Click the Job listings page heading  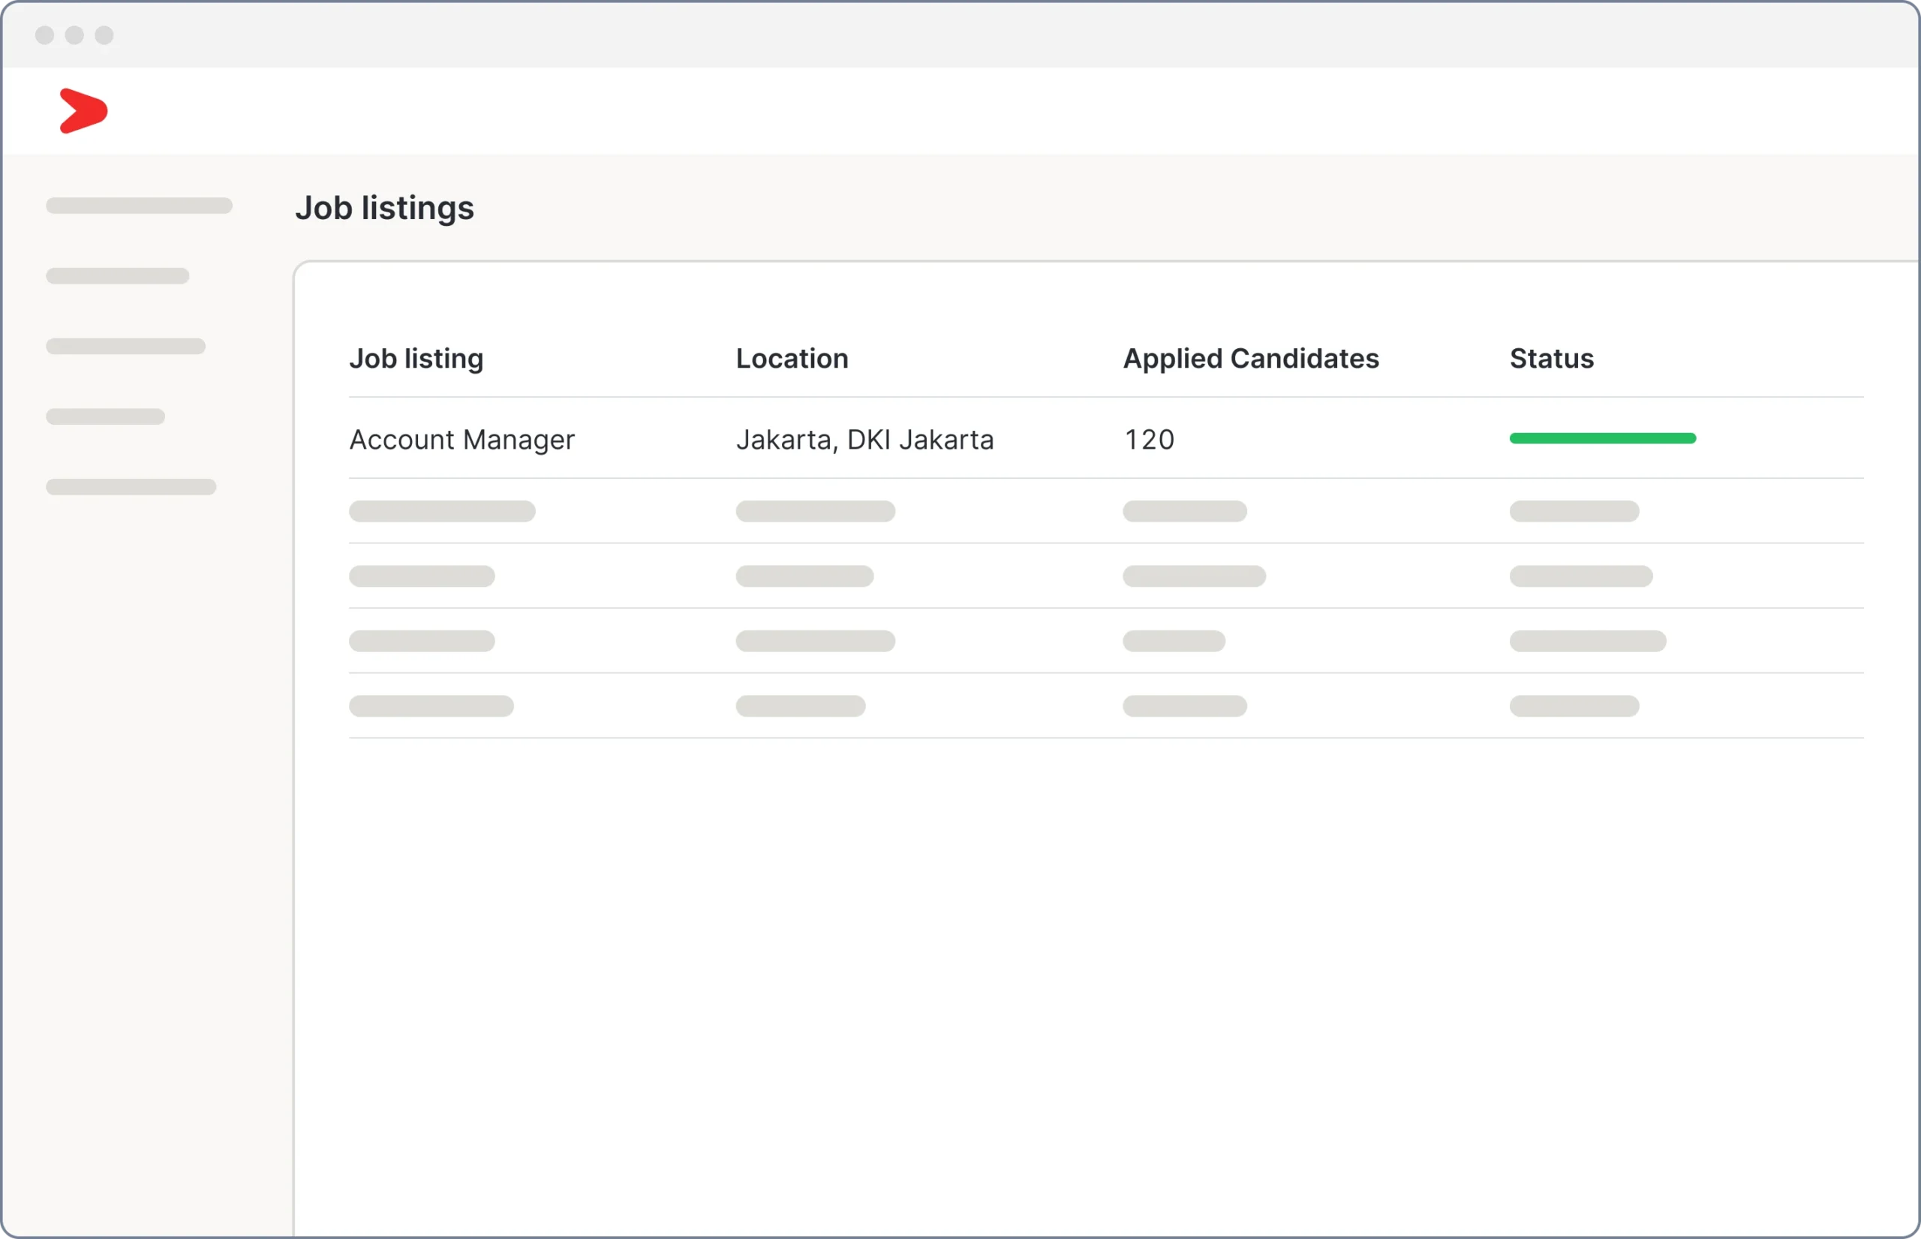tap(384, 209)
